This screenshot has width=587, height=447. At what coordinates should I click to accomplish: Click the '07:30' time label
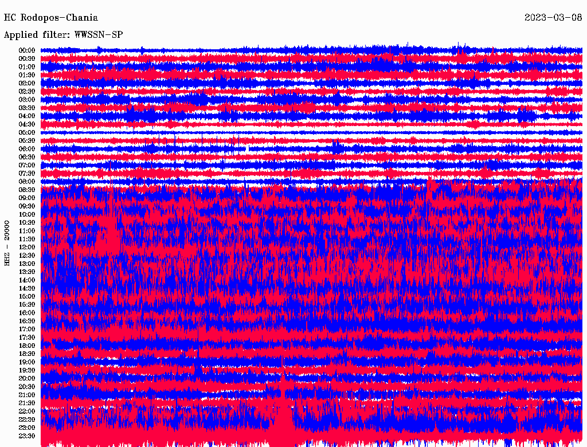27,173
